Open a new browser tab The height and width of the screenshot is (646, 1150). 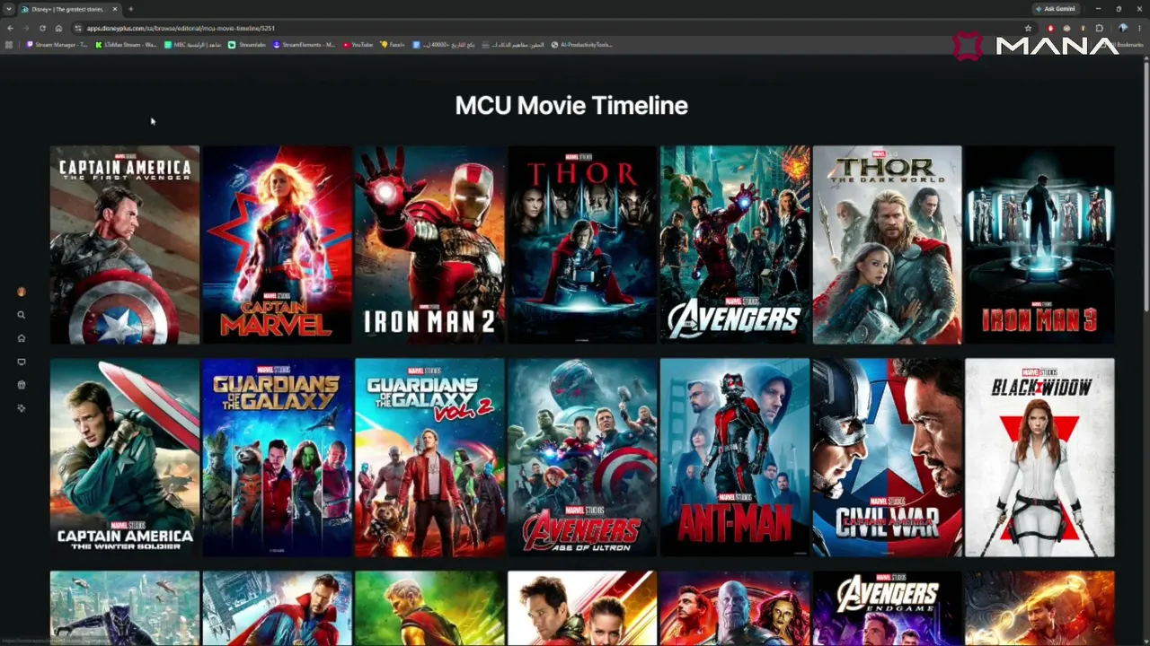[131, 9]
